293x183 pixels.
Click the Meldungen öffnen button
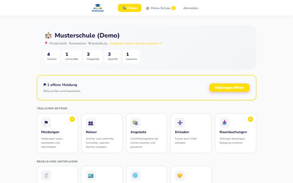(x=229, y=87)
